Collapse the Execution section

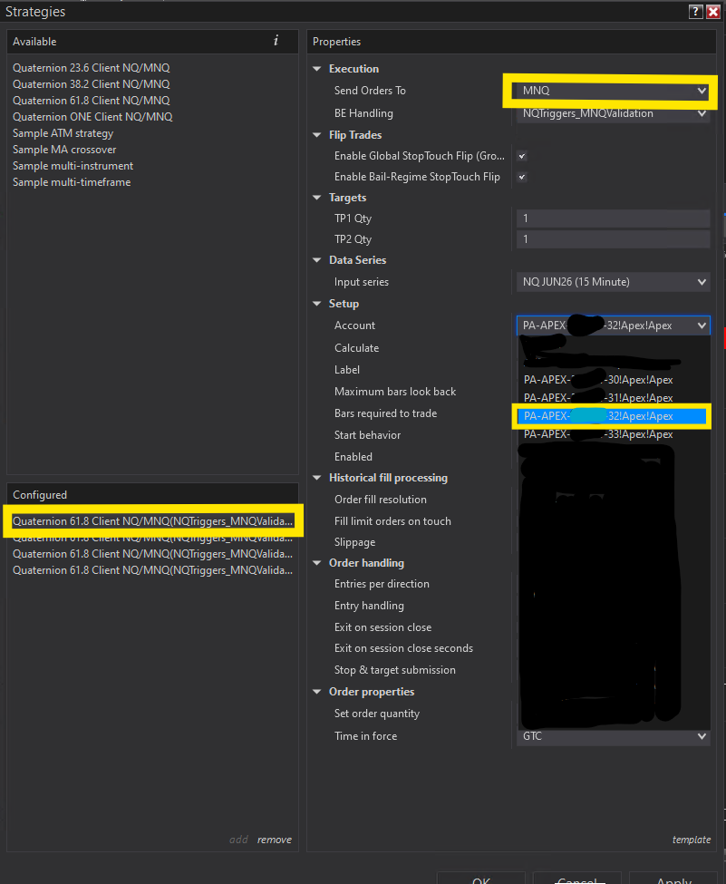(317, 68)
